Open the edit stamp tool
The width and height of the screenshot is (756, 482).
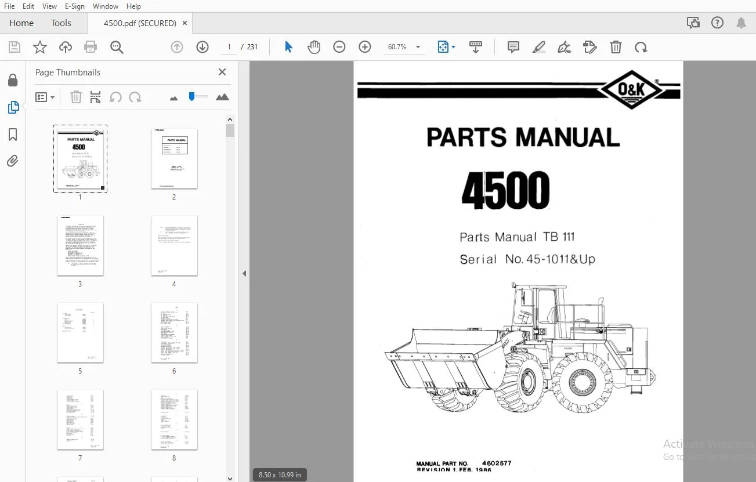589,47
